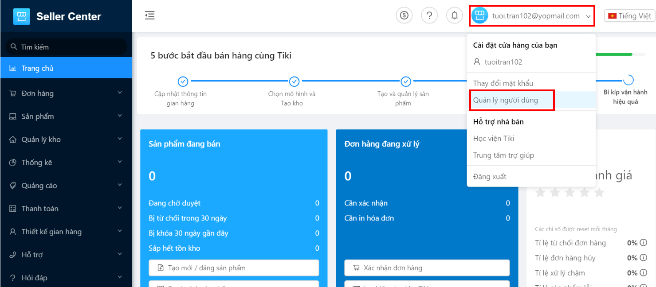Open the dollar coin icon in the header
Image resolution: width=656 pixels, height=287 pixels.
click(x=404, y=16)
